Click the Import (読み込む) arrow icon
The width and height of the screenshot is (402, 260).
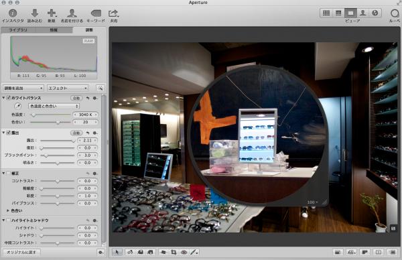[x=35, y=13]
